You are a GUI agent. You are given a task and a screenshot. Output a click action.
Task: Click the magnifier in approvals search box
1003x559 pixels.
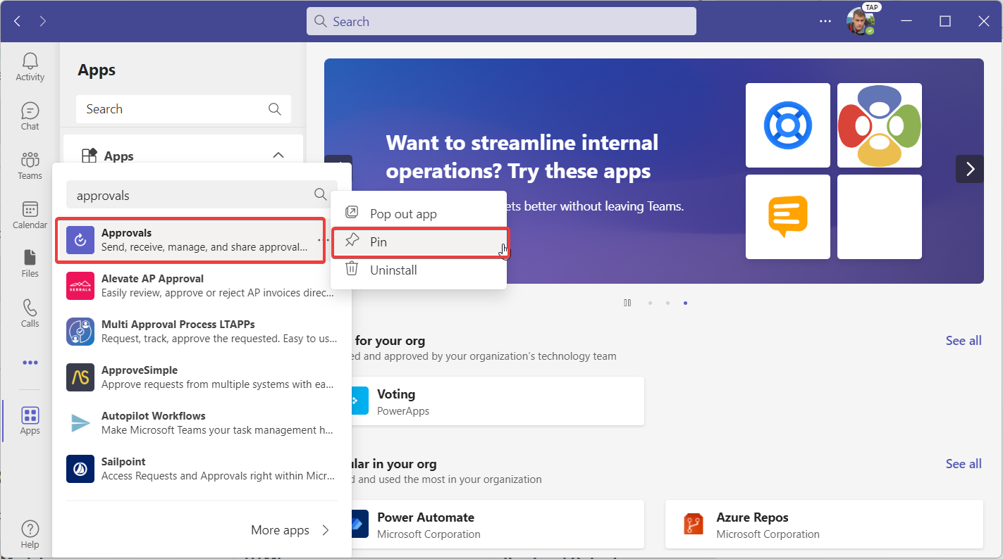point(320,194)
